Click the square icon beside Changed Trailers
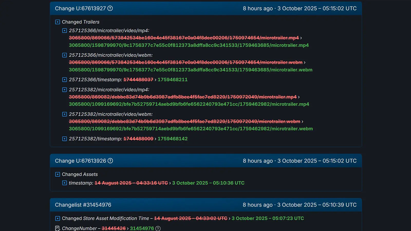The width and height of the screenshot is (411, 231). point(58,22)
